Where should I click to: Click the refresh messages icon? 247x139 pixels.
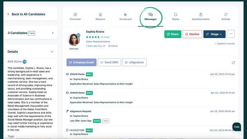coord(233,62)
